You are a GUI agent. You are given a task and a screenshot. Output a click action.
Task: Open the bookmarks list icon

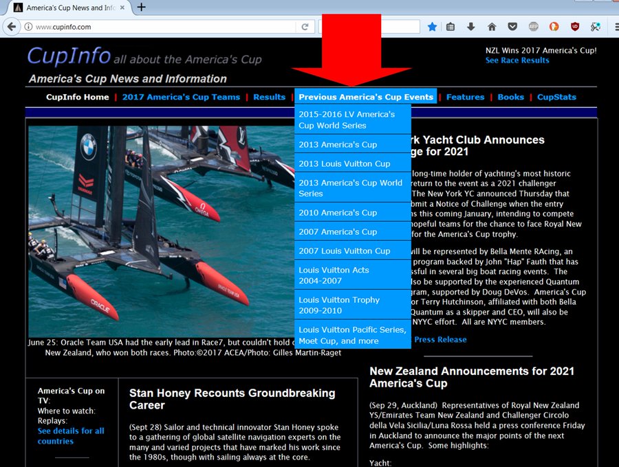click(x=450, y=27)
